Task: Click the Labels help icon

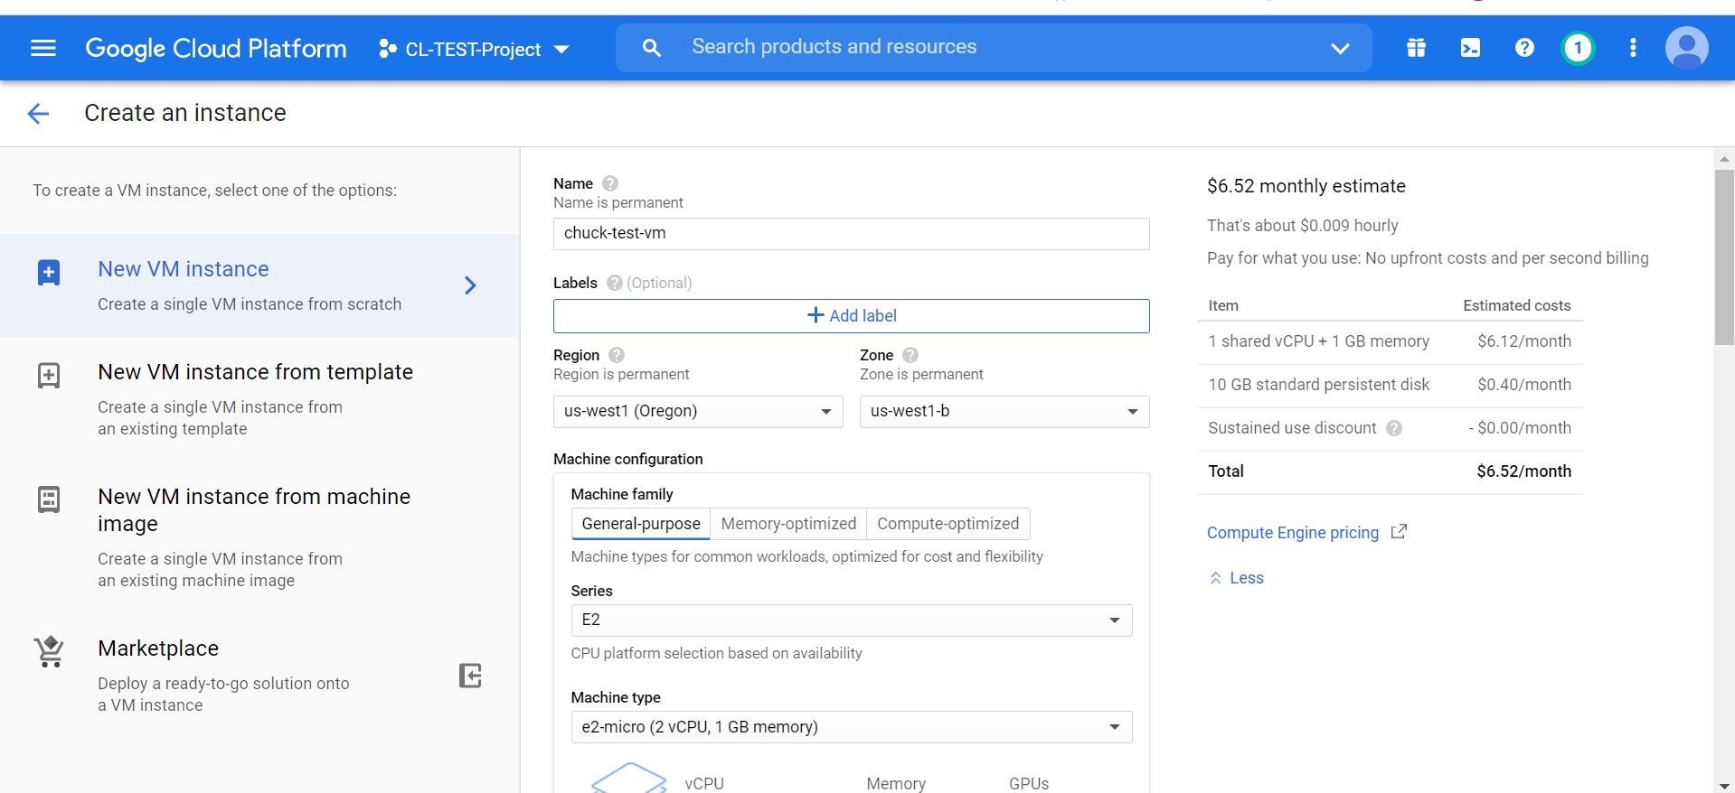Action: (x=615, y=283)
